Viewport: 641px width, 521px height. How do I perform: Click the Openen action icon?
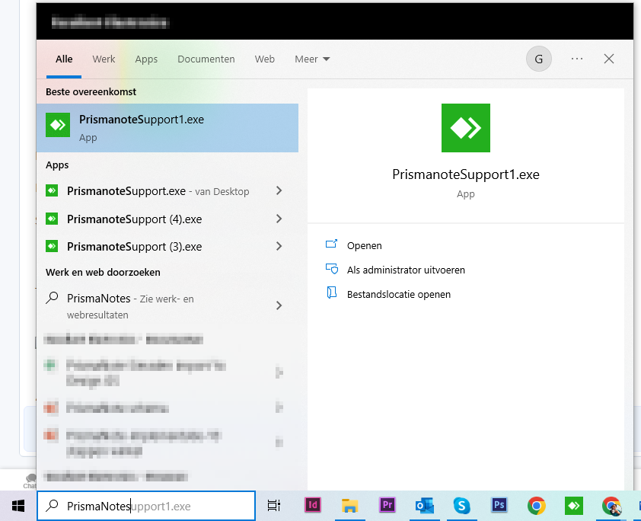coord(331,245)
